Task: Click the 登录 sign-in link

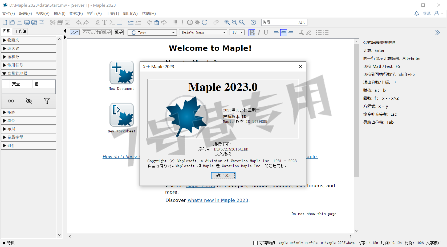Action: point(427,13)
